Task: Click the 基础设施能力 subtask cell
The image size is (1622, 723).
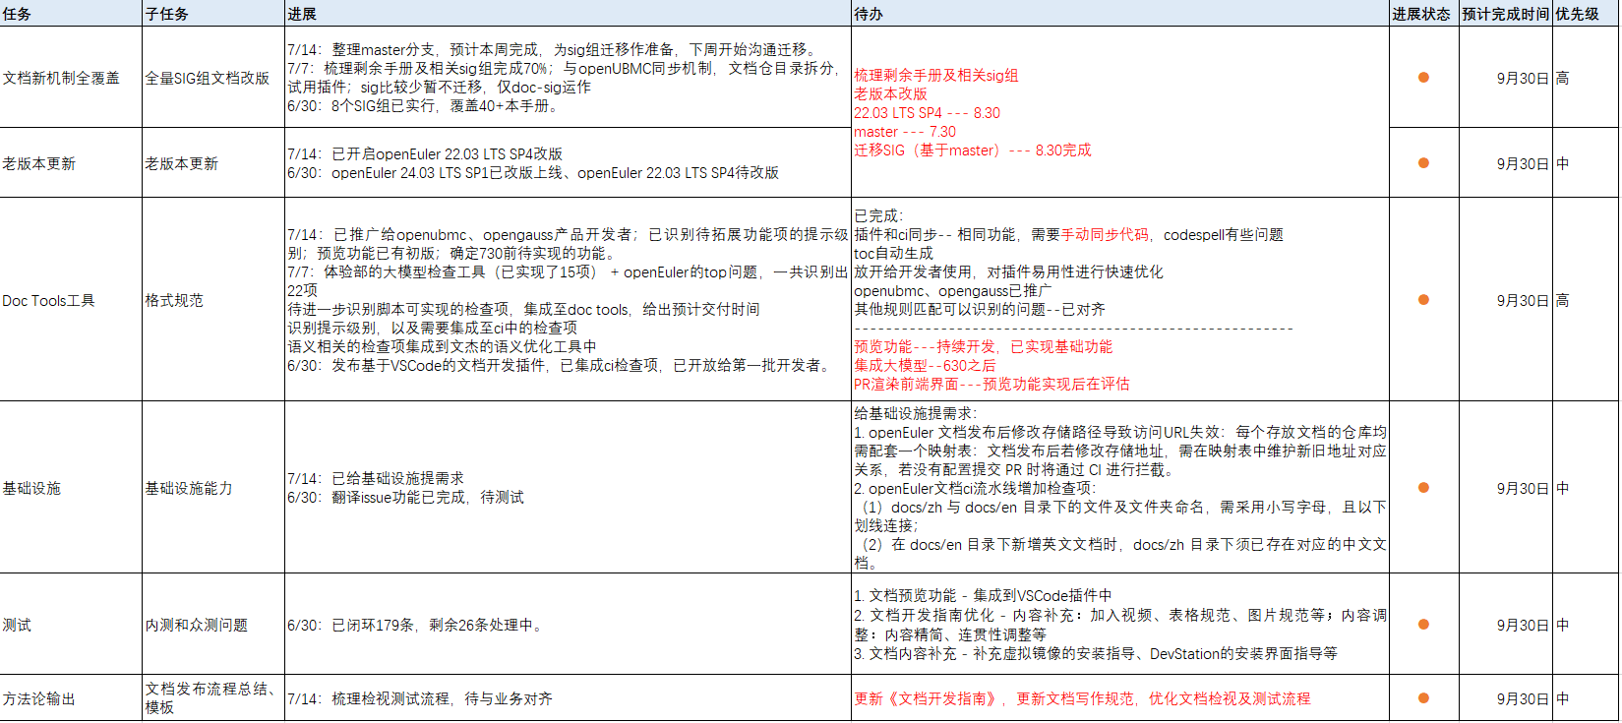Action: 189,488
